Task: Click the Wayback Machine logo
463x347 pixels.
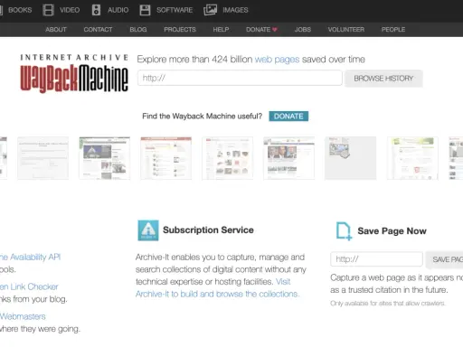Action: pos(74,73)
